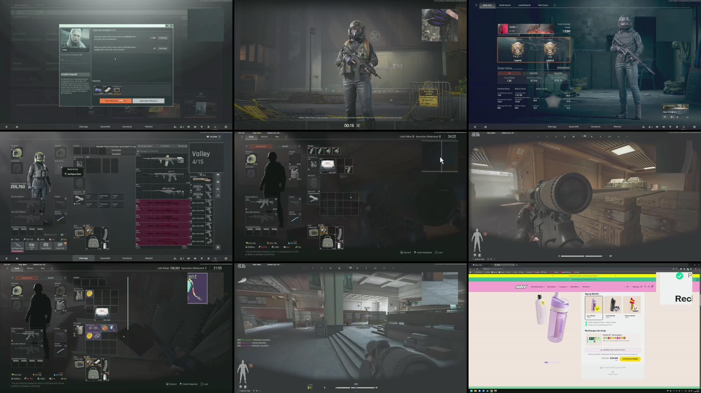
Task: Show the Health tab in the 34:22 raid inventory
Action: pyautogui.click(x=285, y=146)
